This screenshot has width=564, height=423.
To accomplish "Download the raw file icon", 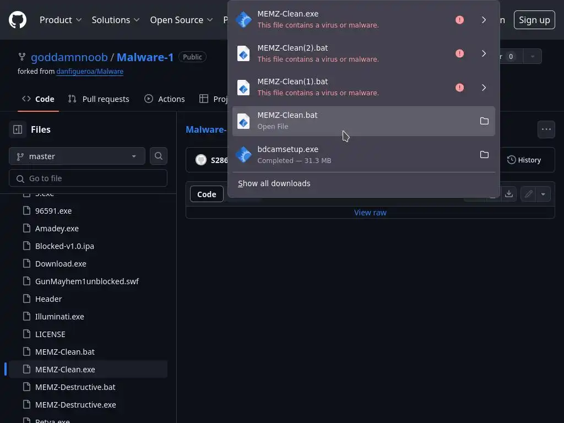I will 508,194.
